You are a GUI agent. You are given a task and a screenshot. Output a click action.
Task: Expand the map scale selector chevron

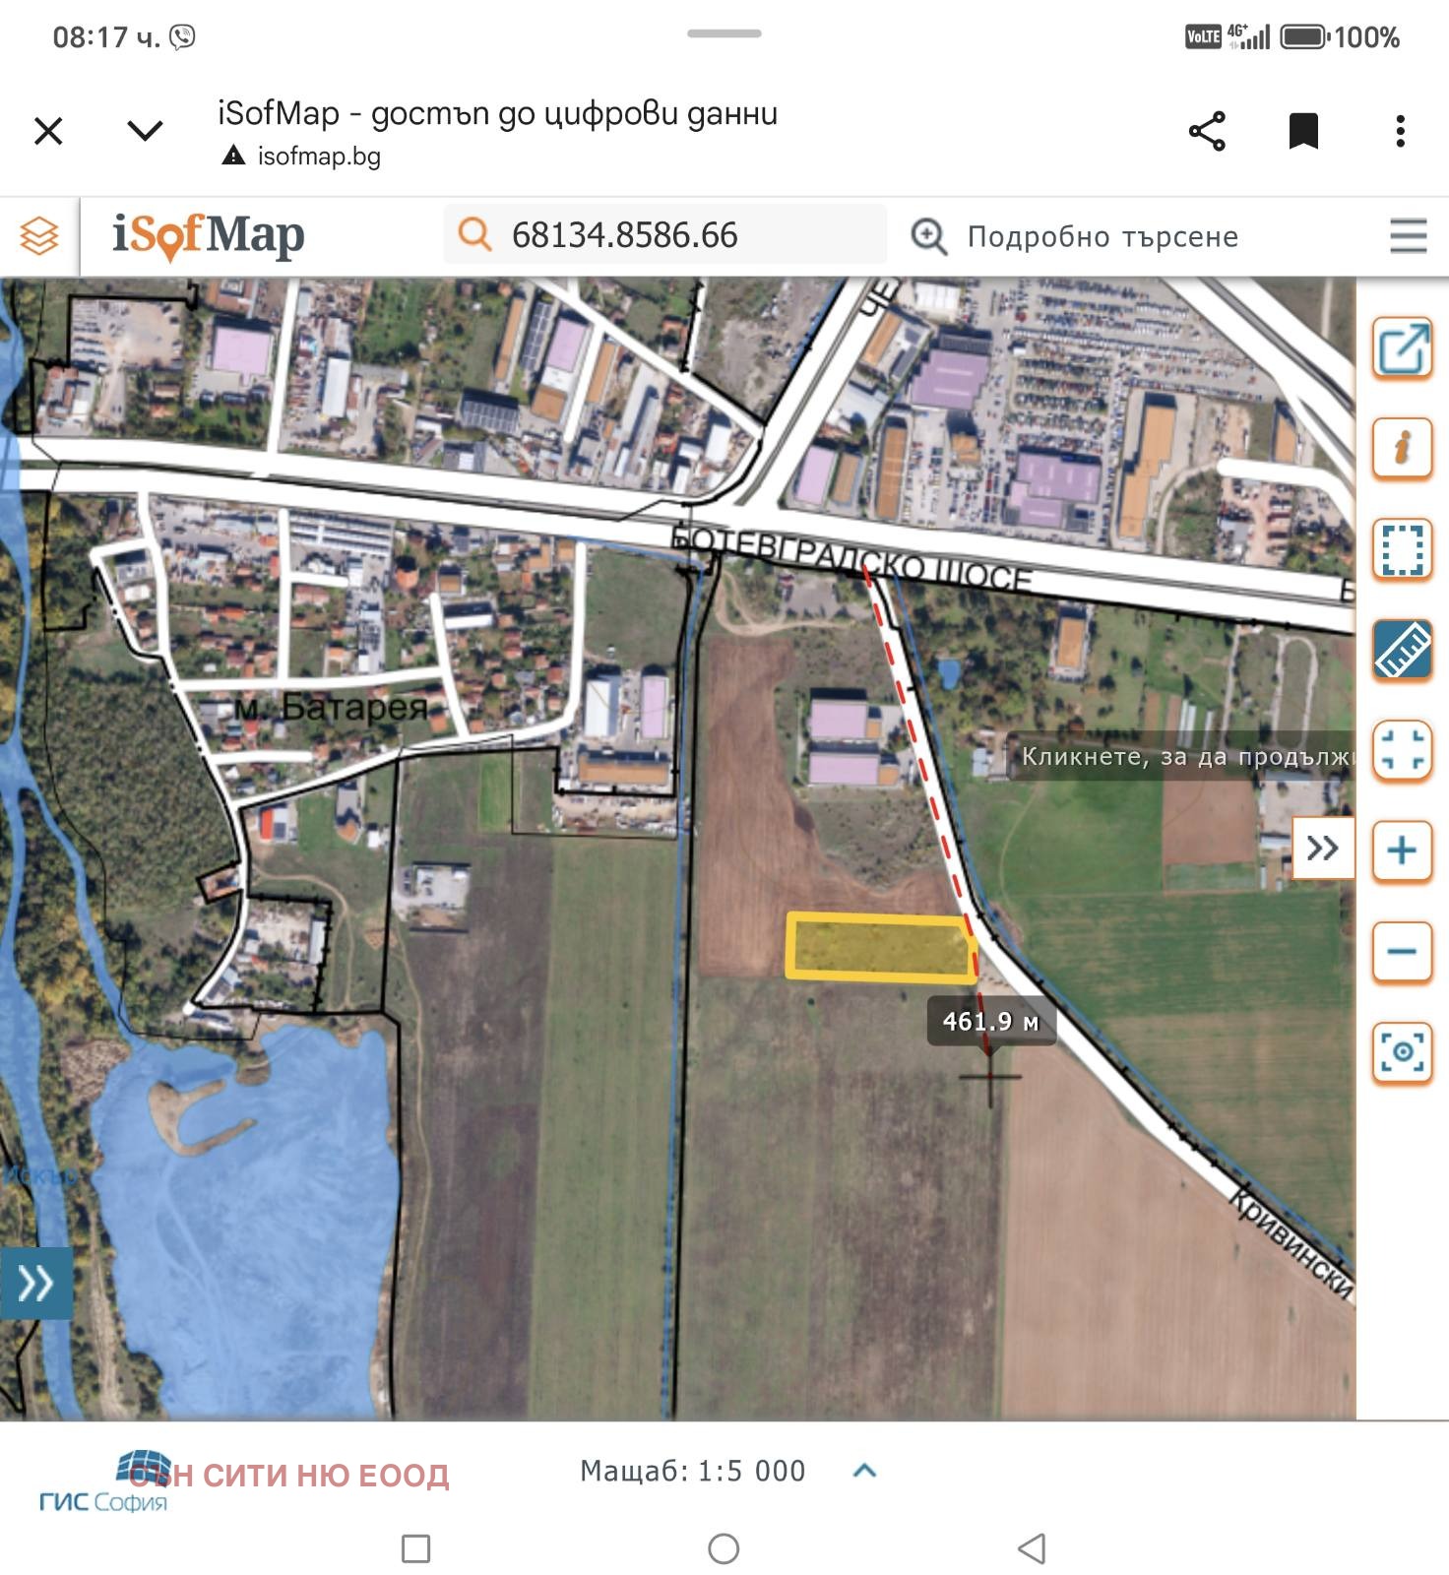coord(864,1471)
